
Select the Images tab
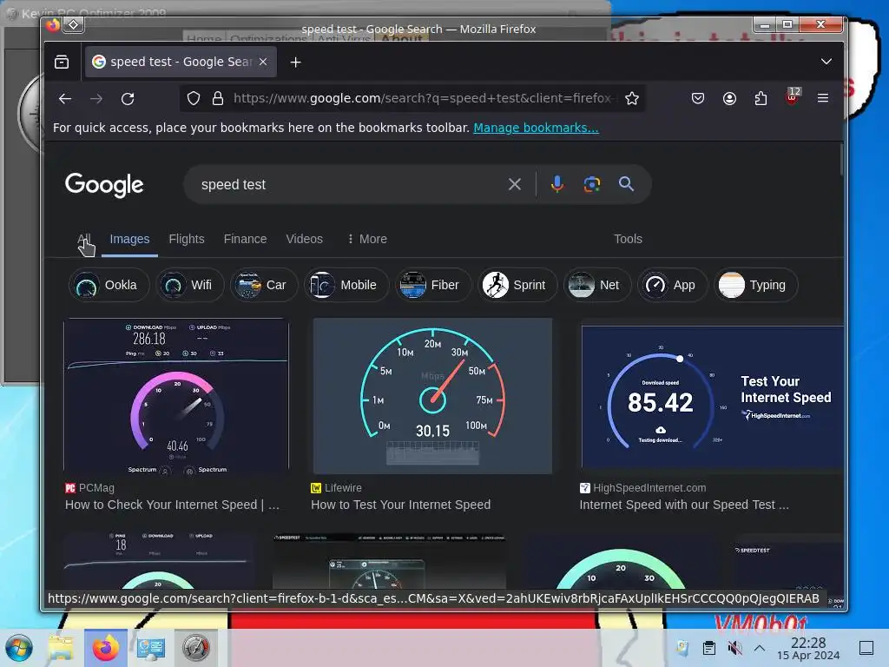tap(130, 239)
